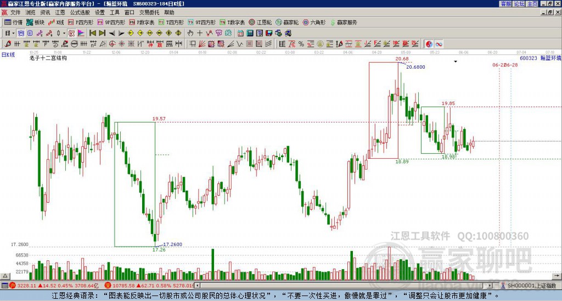Click the 板块 toolbar button
The image size is (562, 301).
coord(36,22)
